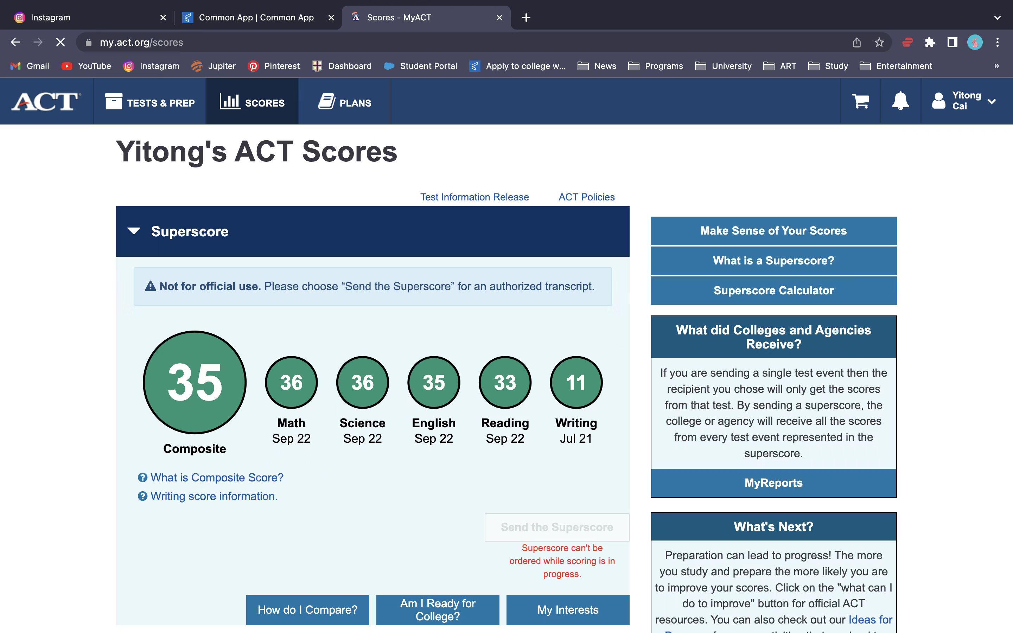Click Am I Ready for College

(438, 609)
